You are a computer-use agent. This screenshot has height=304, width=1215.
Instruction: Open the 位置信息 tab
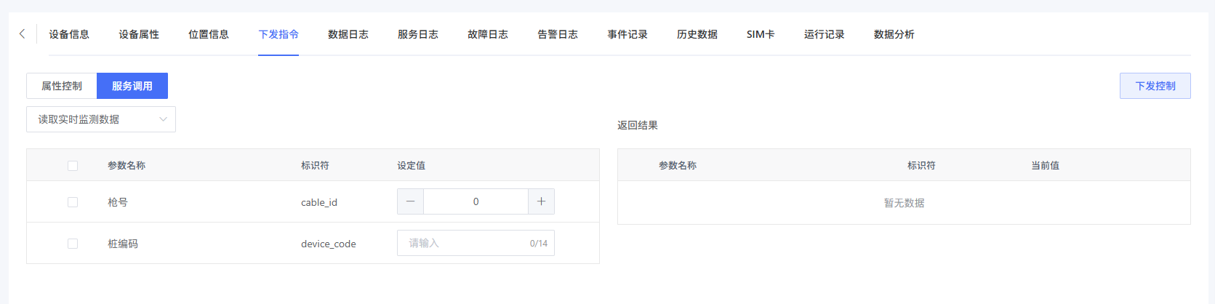[209, 34]
